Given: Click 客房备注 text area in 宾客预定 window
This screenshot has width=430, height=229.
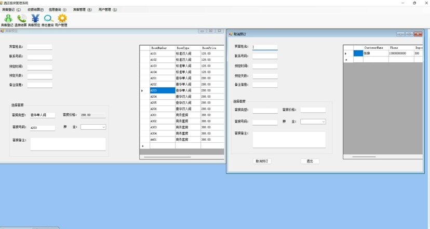Looking at the screenshot, I should pos(68,144).
